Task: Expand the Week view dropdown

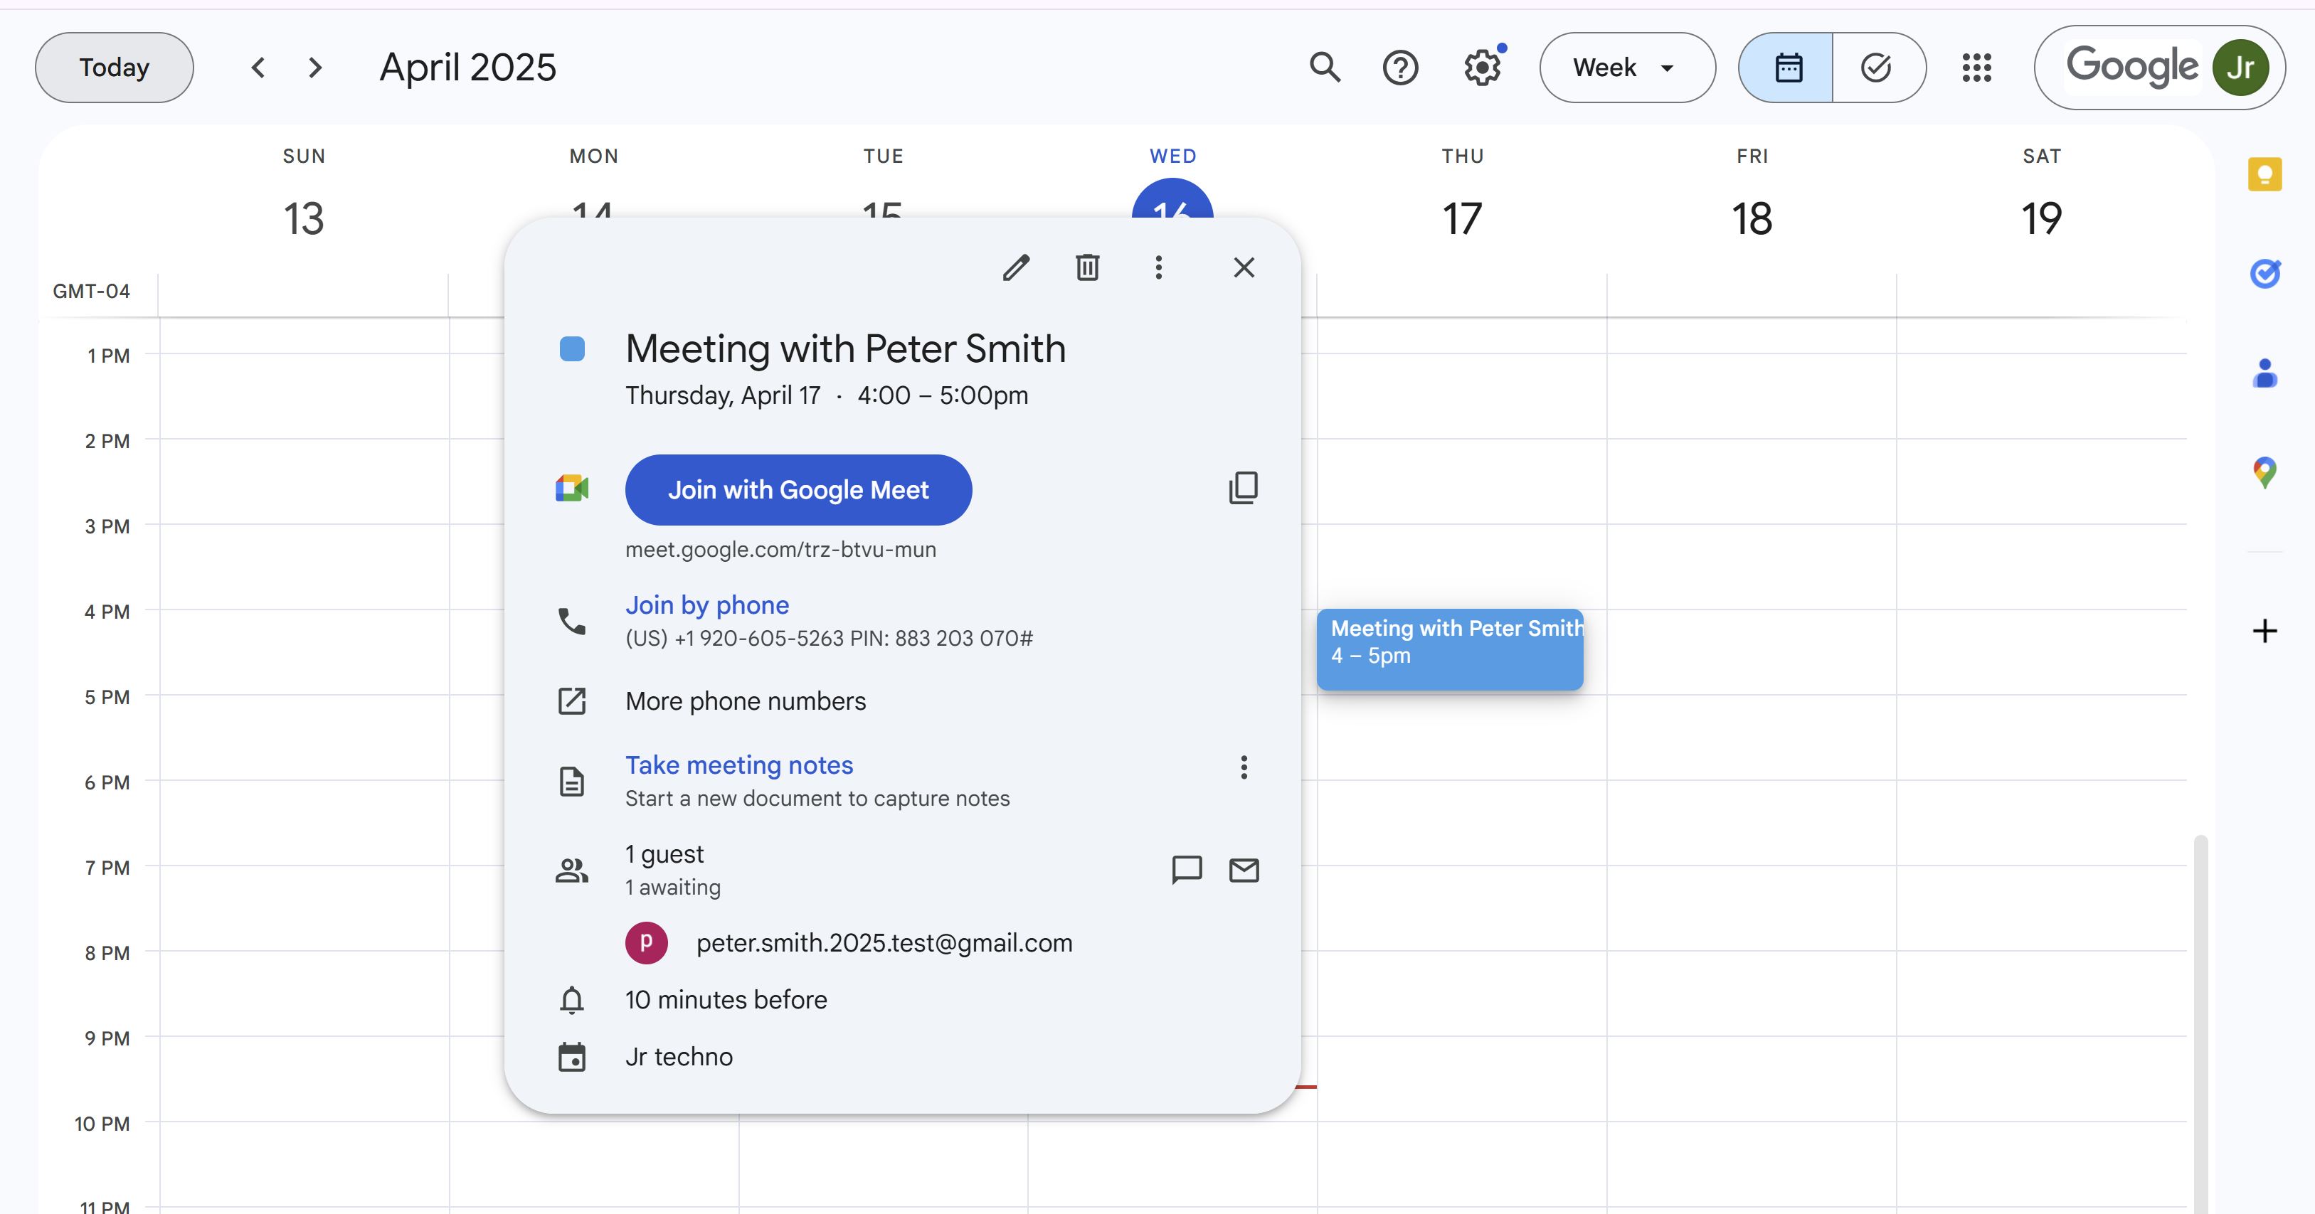Action: pyautogui.click(x=1628, y=68)
